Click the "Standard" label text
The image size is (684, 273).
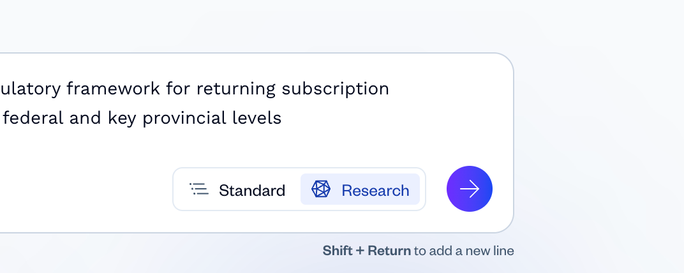[x=252, y=190]
